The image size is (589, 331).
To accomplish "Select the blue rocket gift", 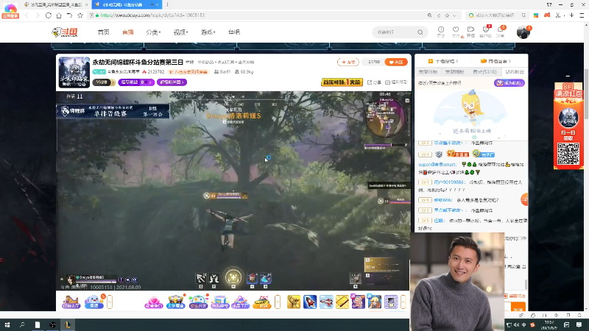I will [310, 302].
